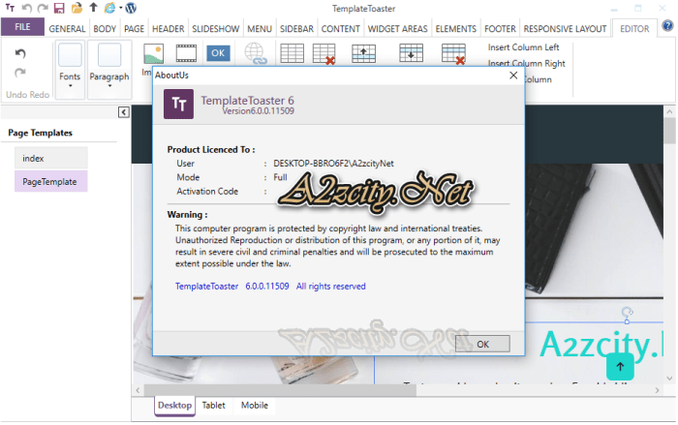Click the quick-access Undo icon in title bar
The height and width of the screenshot is (425, 678).
pos(27,8)
